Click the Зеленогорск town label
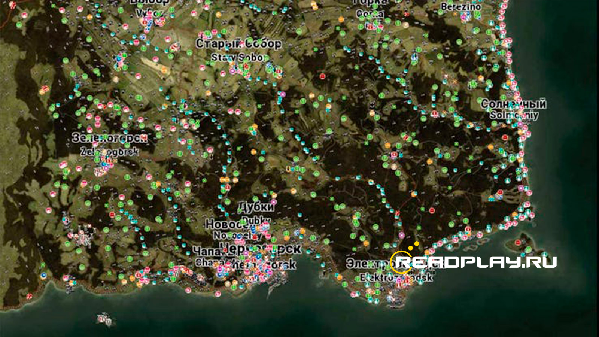This screenshot has height=337, width=599. (x=109, y=137)
